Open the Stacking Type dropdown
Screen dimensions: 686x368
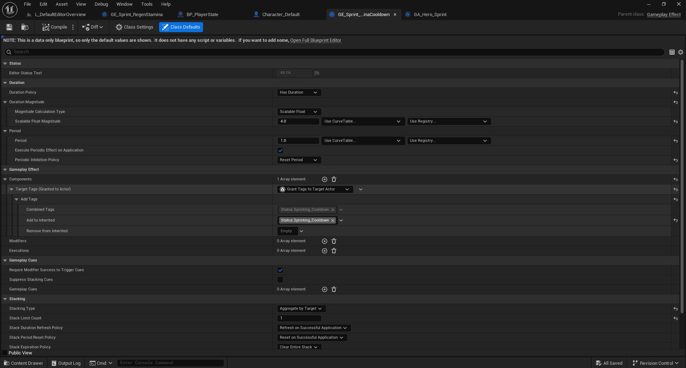(x=301, y=309)
